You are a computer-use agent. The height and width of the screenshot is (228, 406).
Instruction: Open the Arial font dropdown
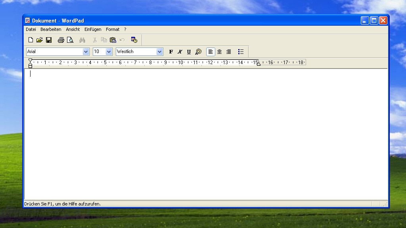pyautogui.click(x=86, y=51)
